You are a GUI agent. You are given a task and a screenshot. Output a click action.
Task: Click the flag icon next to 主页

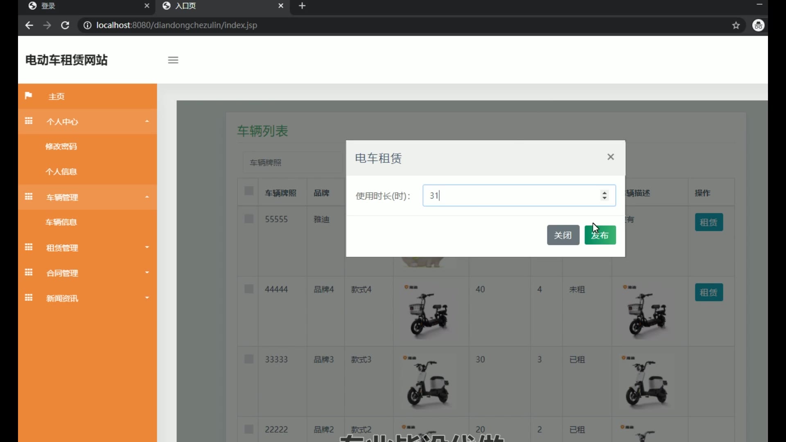[28, 96]
